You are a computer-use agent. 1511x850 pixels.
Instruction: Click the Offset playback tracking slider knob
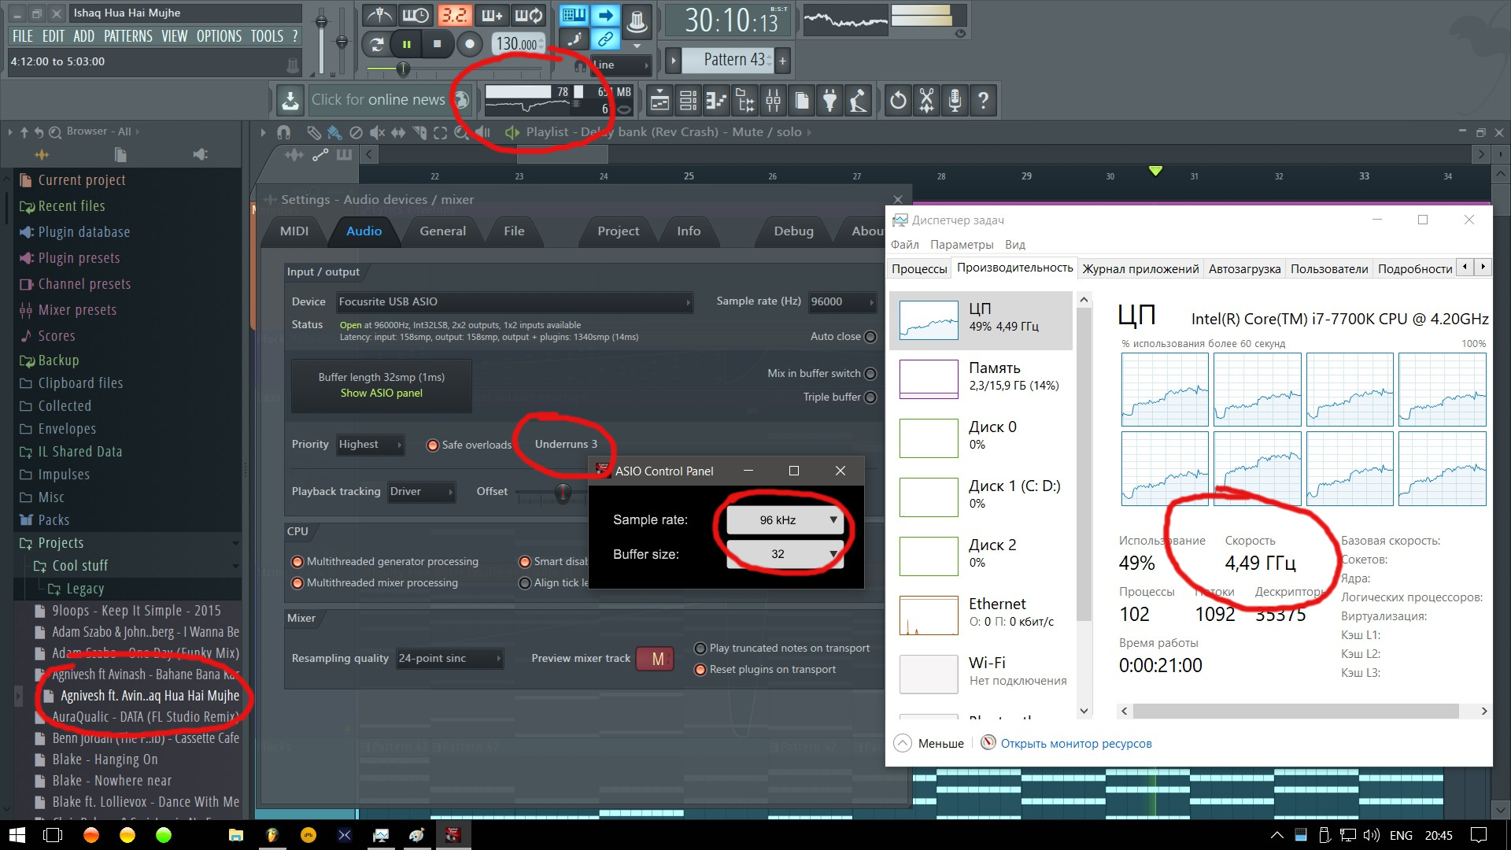coord(563,493)
